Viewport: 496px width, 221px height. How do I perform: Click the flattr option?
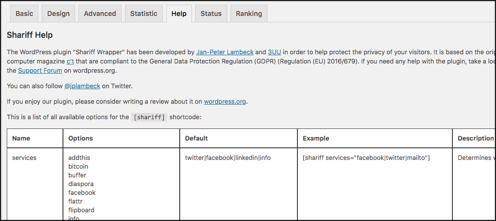tap(76, 201)
